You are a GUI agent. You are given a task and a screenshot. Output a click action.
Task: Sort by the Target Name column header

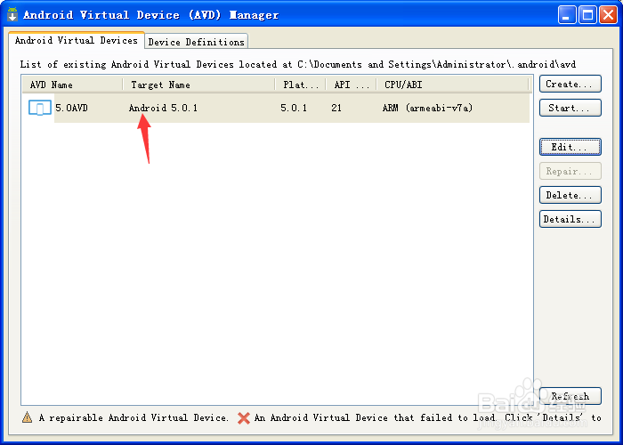(198, 85)
